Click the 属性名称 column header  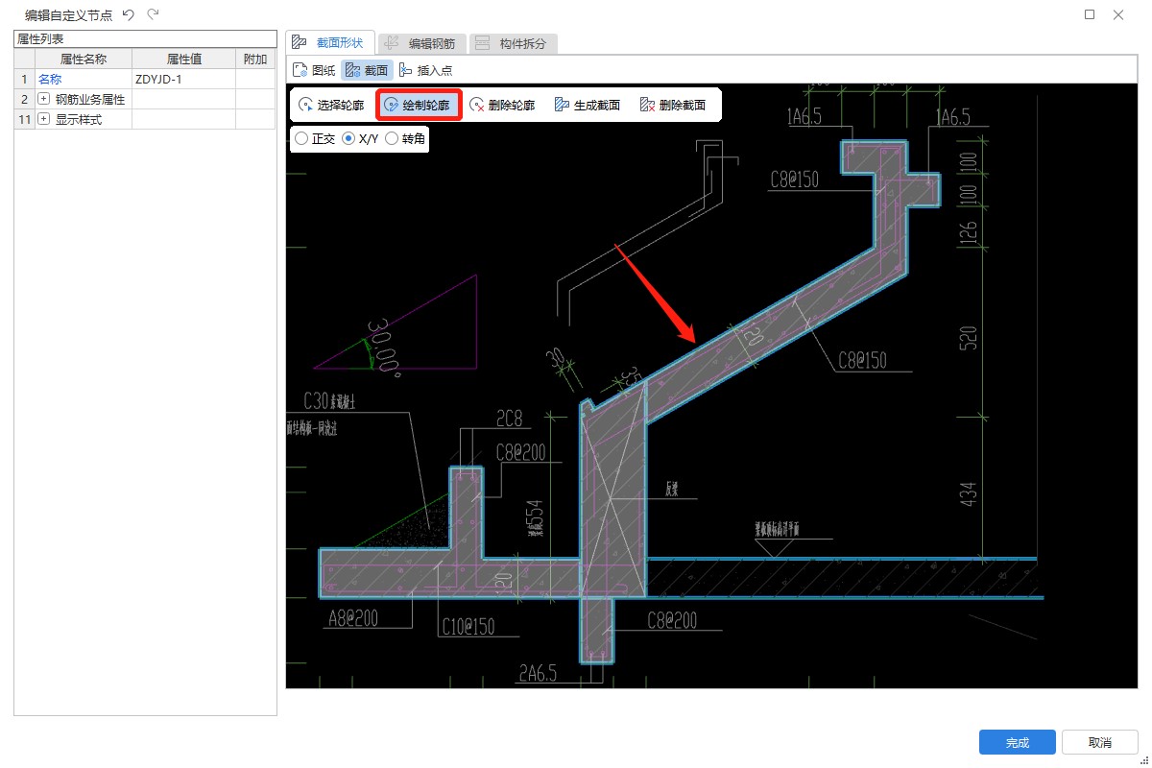[84, 60]
